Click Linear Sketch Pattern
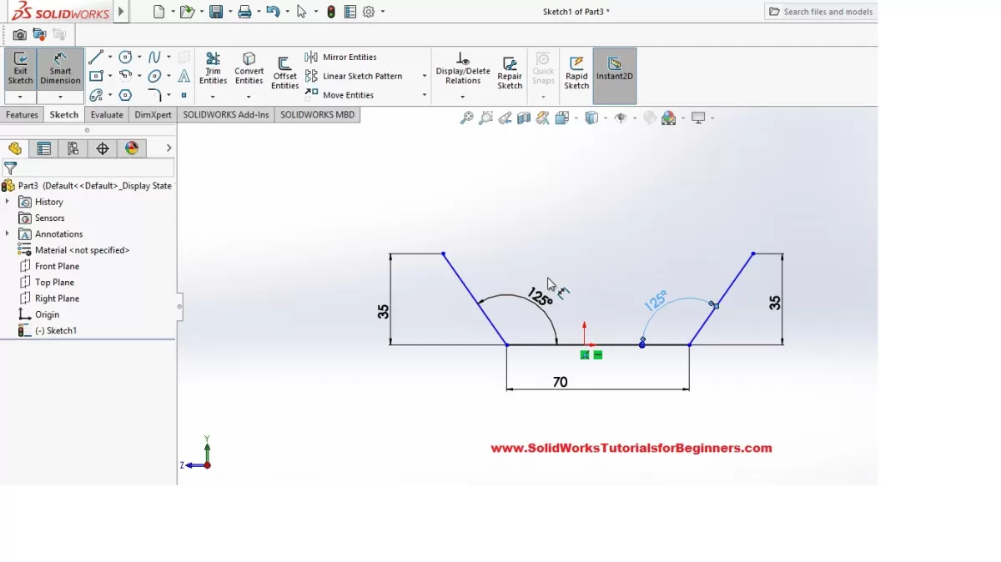The image size is (1001, 562). point(354,76)
